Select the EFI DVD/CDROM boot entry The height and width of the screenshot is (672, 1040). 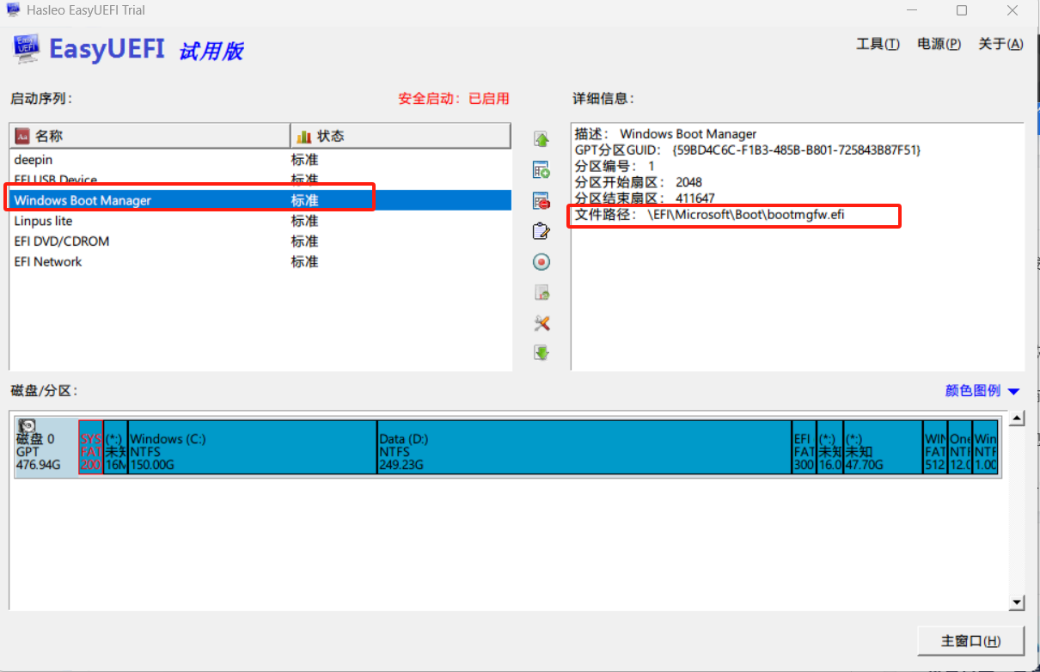click(x=260, y=241)
